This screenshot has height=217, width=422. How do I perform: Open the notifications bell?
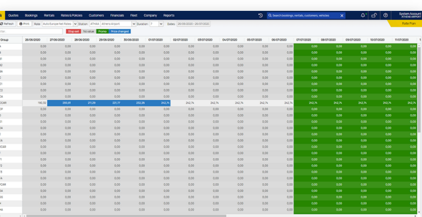pos(363,16)
